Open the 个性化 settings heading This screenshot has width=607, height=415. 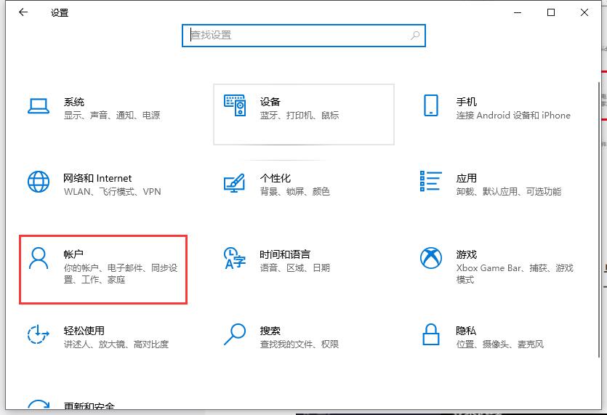click(276, 179)
